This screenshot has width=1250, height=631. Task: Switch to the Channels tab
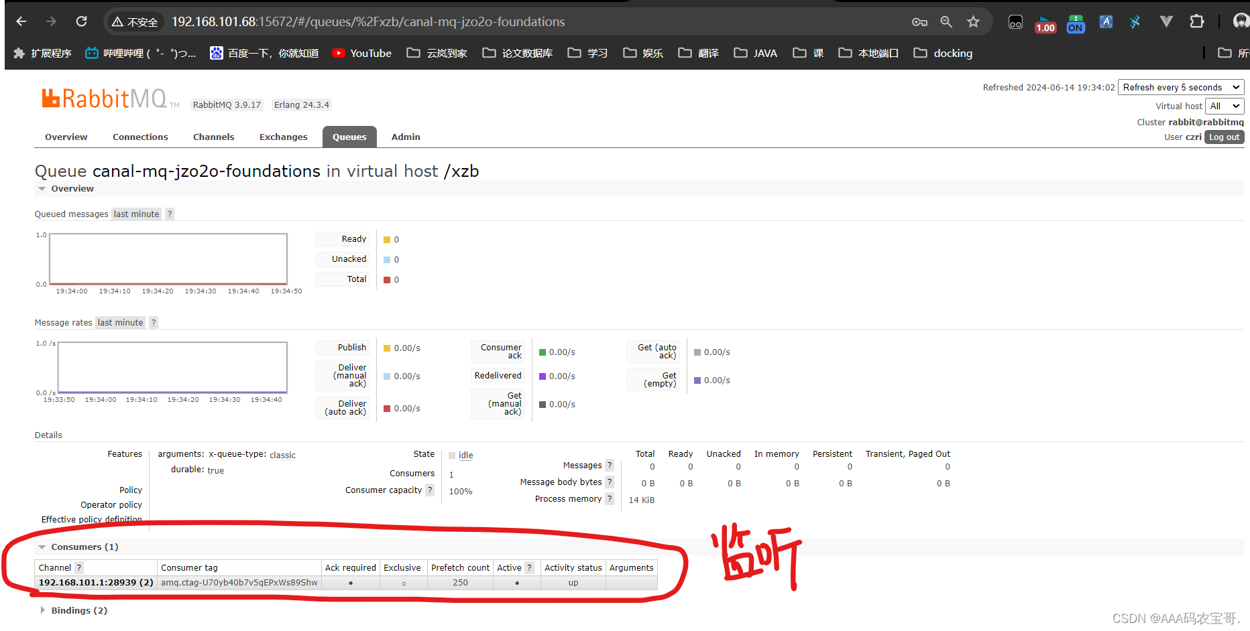click(213, 137)
